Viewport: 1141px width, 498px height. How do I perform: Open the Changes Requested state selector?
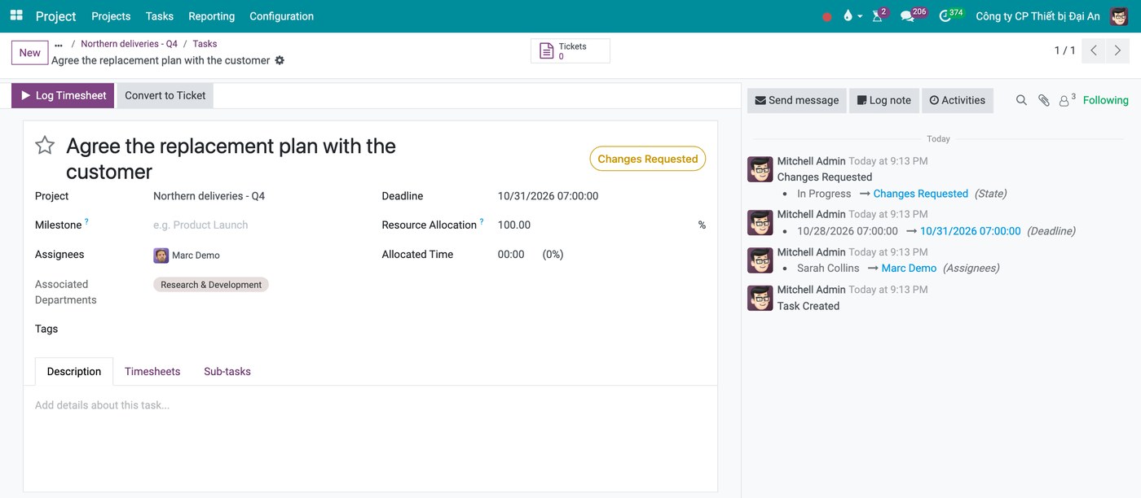647,159
